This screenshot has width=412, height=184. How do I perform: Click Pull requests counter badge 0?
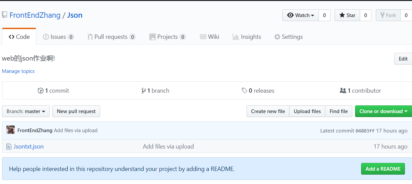[132, 37]
